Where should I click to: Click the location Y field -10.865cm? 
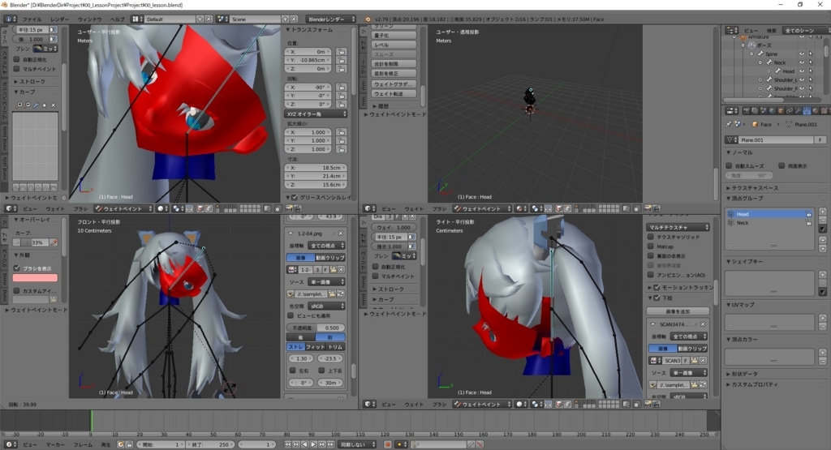[308, 60]
